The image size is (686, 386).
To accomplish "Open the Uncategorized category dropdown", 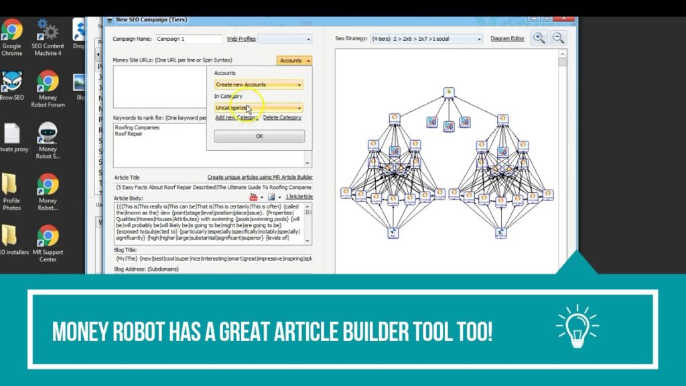I will pos(258,108).
